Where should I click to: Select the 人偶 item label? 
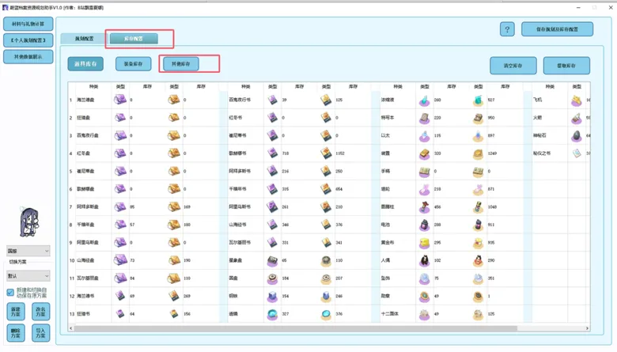coord(385,260)
